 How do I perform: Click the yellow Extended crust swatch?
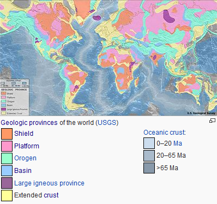click(7, 195)
